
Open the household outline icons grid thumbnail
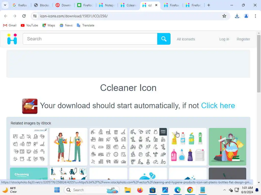tap(108, 147)
